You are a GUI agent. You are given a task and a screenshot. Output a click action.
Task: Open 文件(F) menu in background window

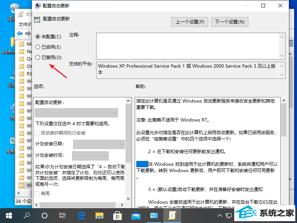coord(25,24)
